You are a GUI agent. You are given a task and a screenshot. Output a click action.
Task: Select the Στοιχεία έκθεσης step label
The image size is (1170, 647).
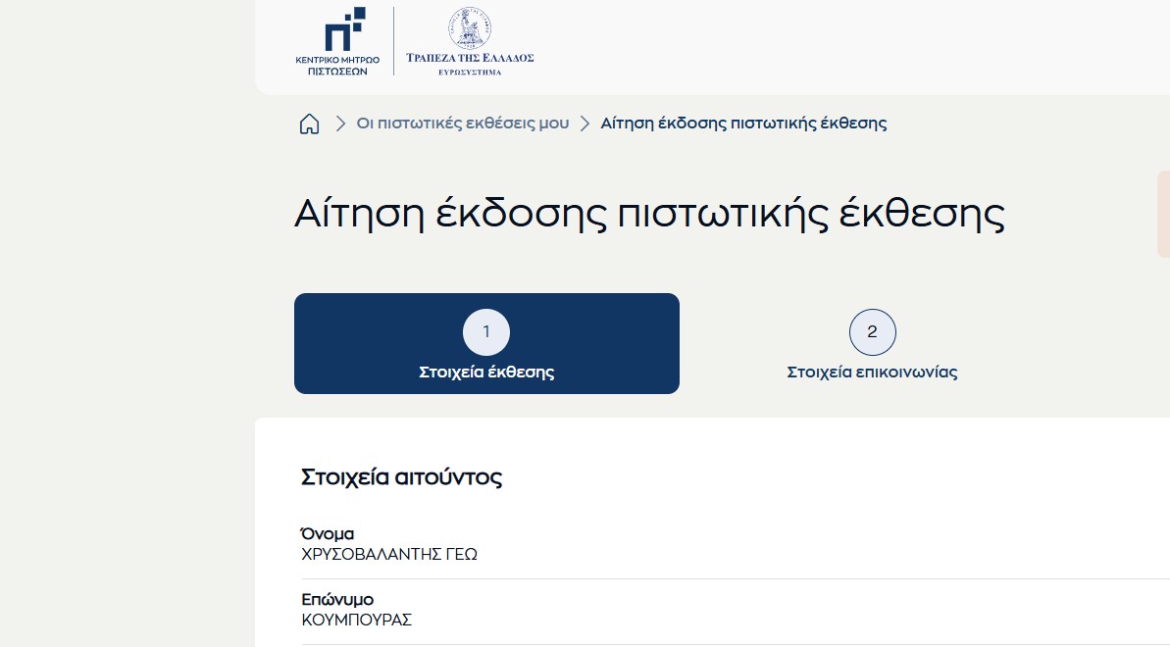click(486, 373)
